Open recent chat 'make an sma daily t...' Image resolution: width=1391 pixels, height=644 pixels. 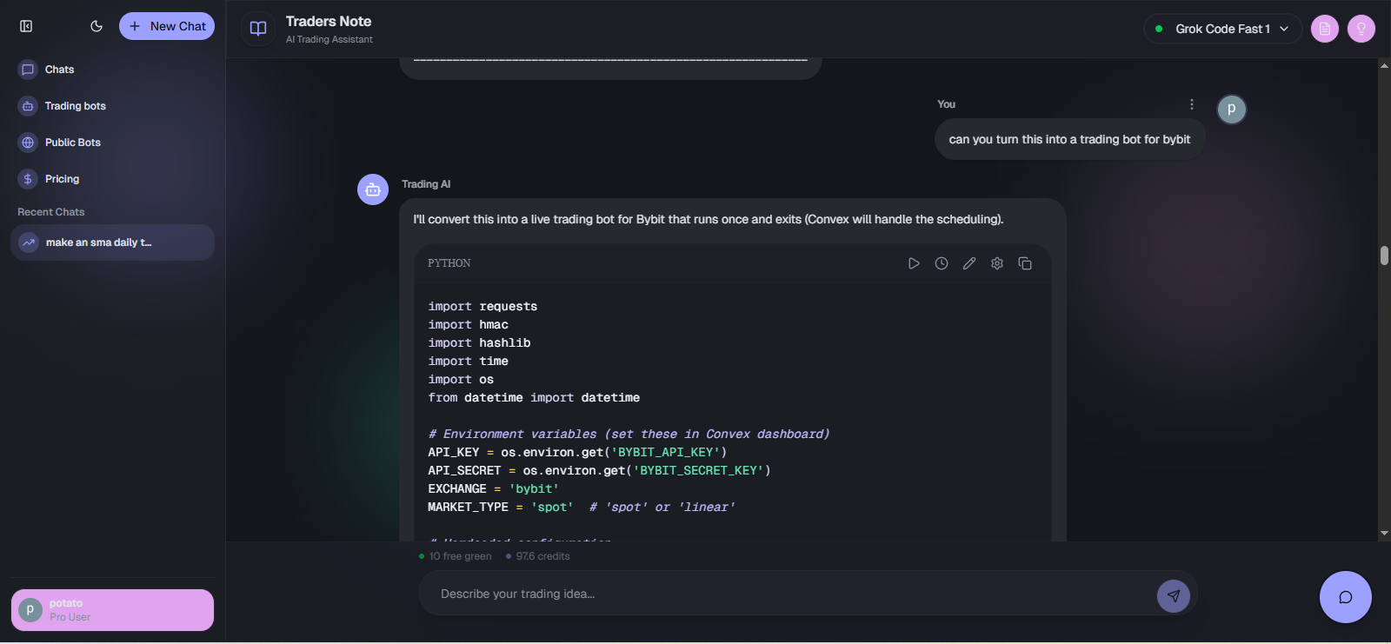(x=112, y=242)
